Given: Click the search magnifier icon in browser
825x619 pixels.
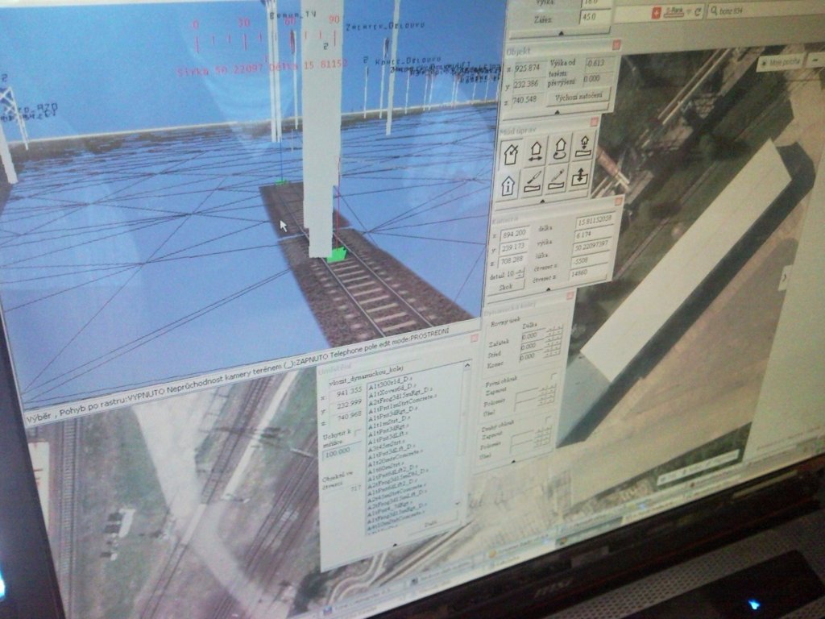Looking at the screenshot, I should pyautogui.click(x=714, y=10).
